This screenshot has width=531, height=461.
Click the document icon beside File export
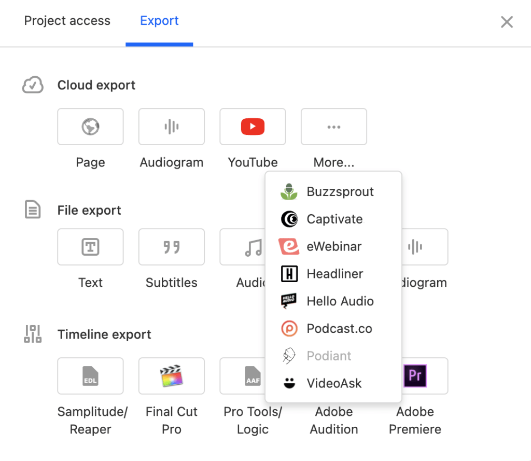coord(33,209)
